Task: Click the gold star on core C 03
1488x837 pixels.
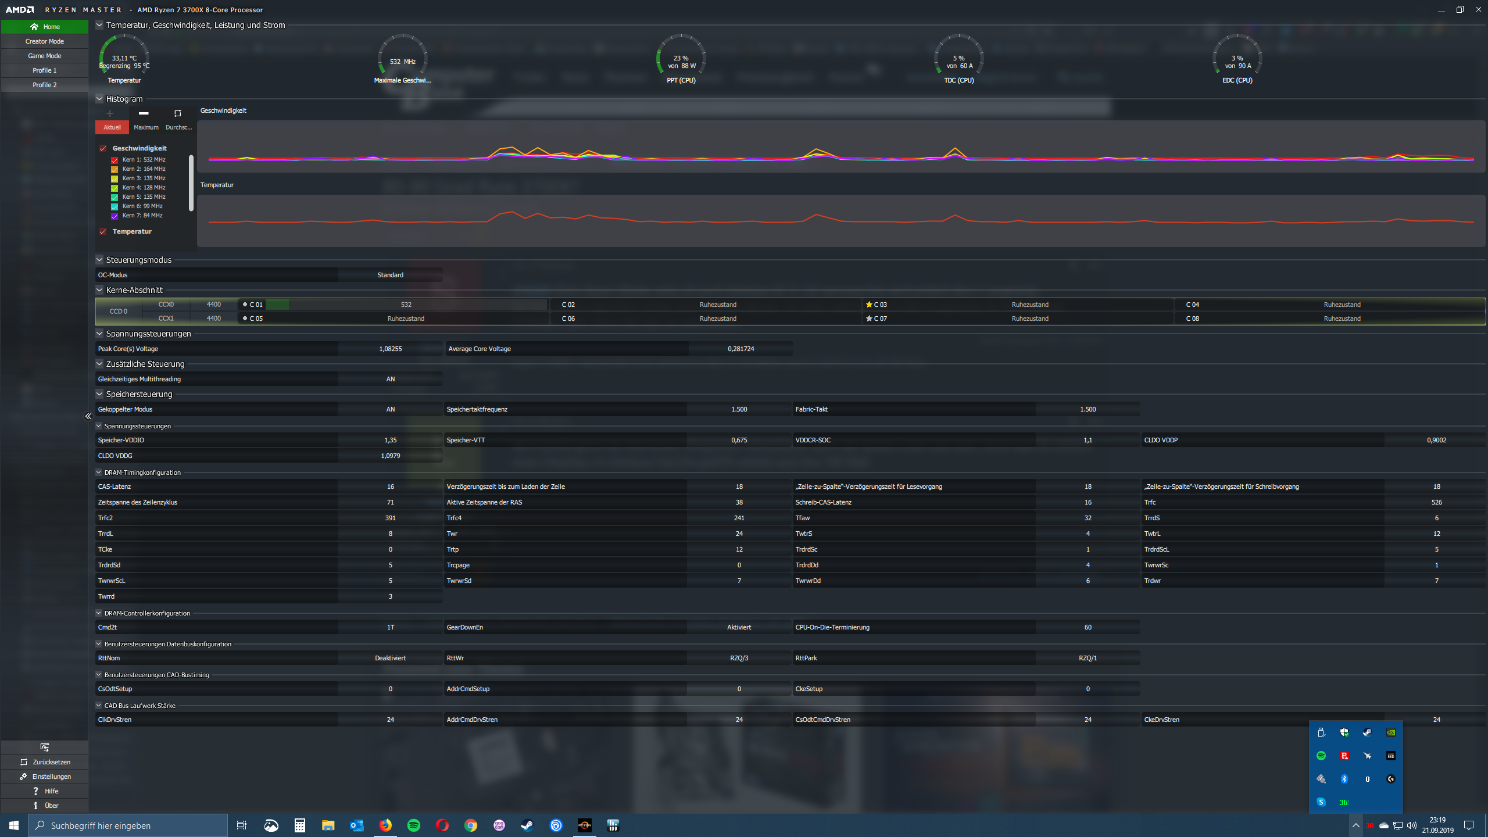Action: point(869,305)
